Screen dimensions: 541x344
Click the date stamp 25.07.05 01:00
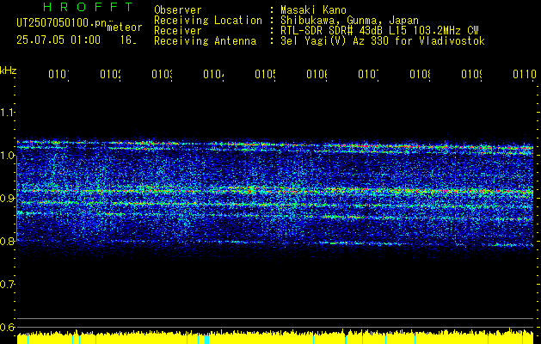click(x=58, y=40)
